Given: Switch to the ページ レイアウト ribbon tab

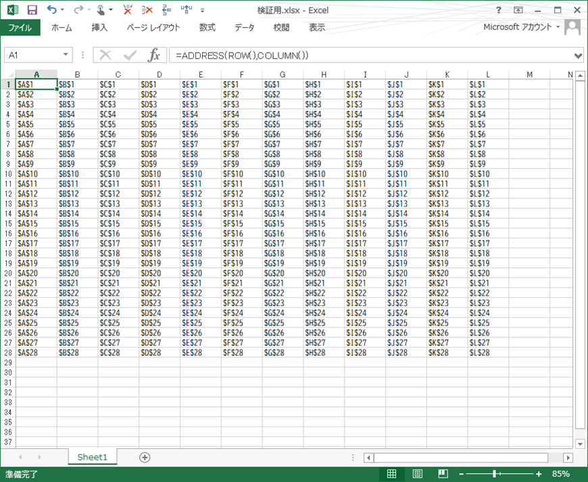Looking at the screenshot, I should 153,27.
